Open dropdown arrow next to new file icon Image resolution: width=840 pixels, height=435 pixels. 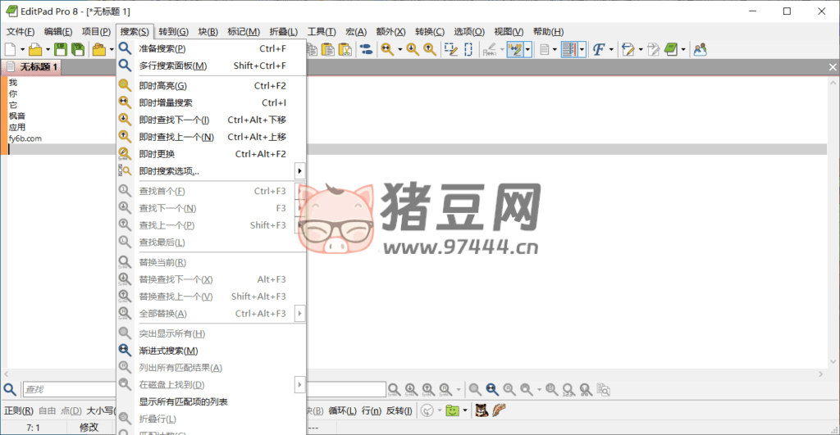(22, 50)
